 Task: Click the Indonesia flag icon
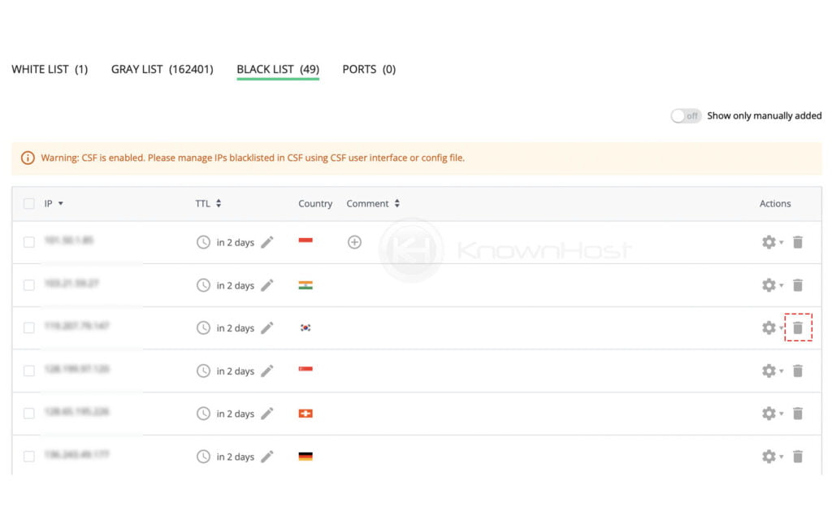[x=305, y=240]
